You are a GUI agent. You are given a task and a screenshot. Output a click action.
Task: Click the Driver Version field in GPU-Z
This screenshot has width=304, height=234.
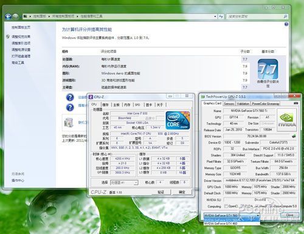pos(260,180)
